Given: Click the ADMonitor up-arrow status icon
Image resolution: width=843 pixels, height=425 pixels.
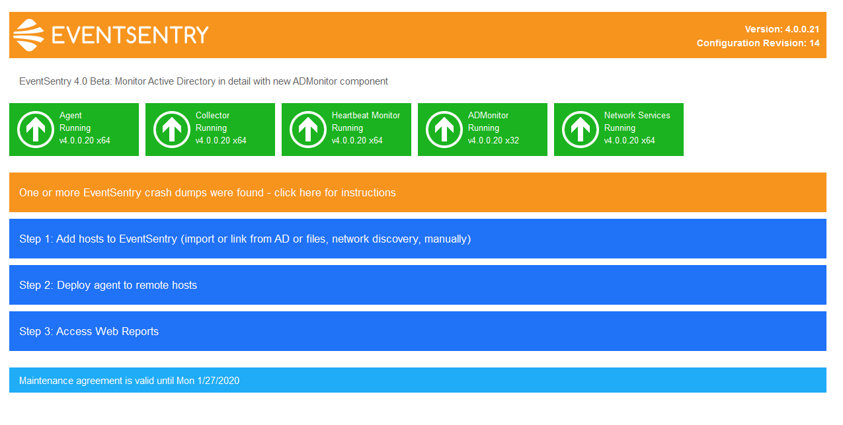Looking at the screenshot, I should (444, 129).
